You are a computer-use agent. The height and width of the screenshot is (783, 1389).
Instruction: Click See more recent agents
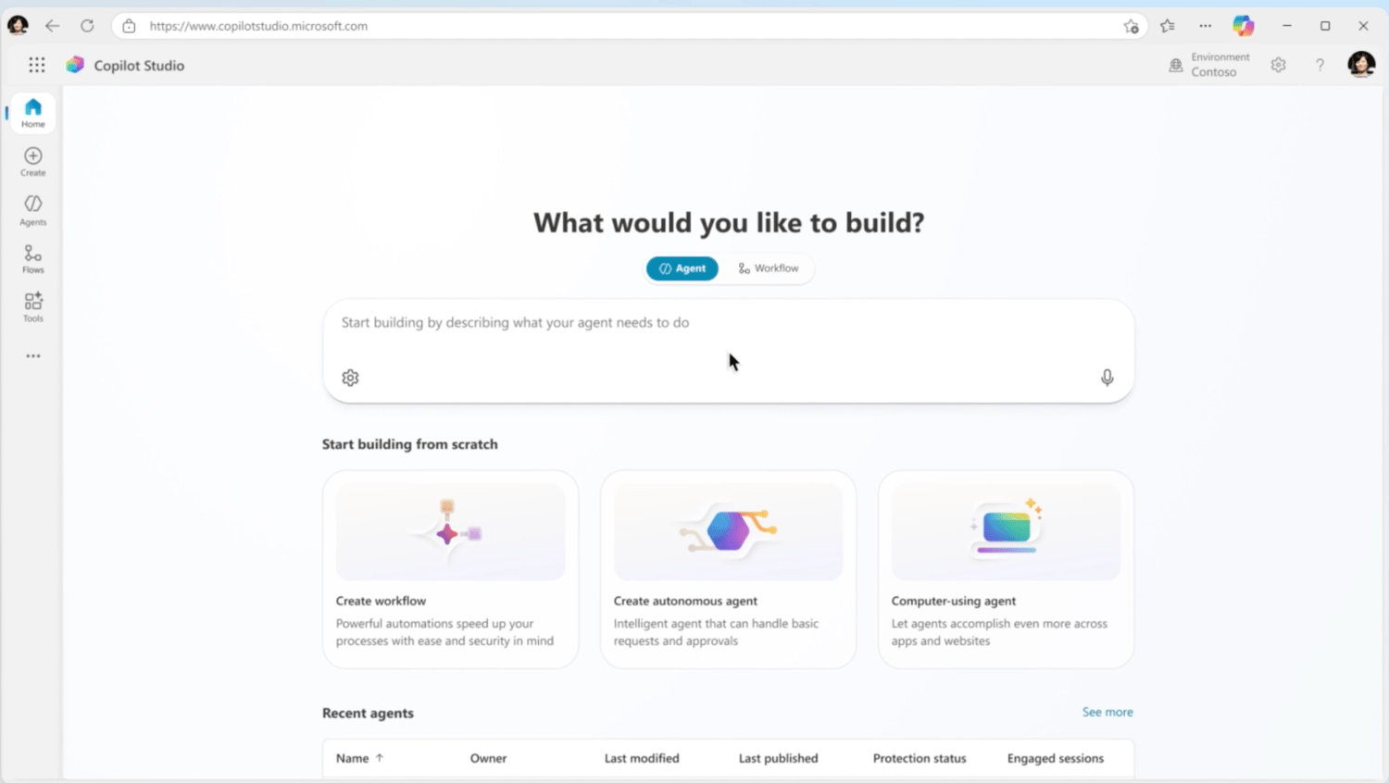pos(1107,712)
